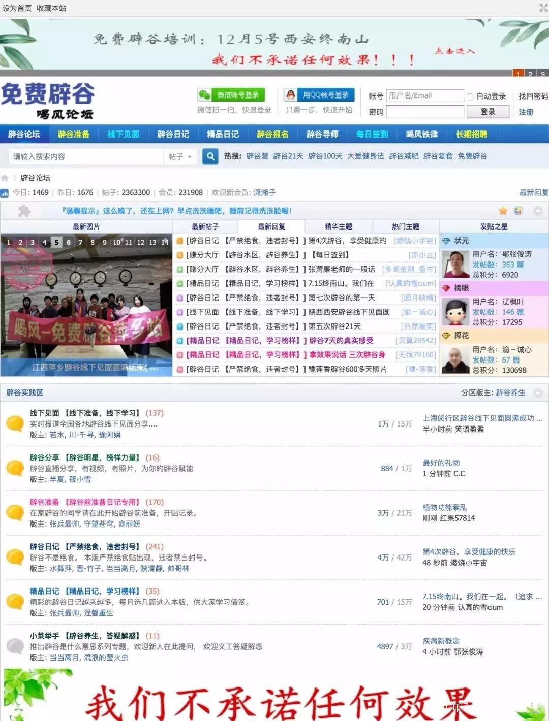The width and height of the screenshot is (549, 721).
Task: Click the 辟谷日记 forum bubble icon
Action: pyautogui.click(x=15, y=558)
